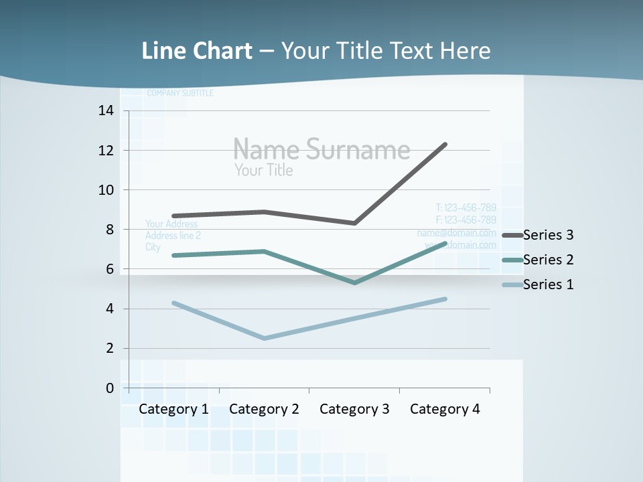
Task: Select the Series 3 legend label
Action: (548, 235)
